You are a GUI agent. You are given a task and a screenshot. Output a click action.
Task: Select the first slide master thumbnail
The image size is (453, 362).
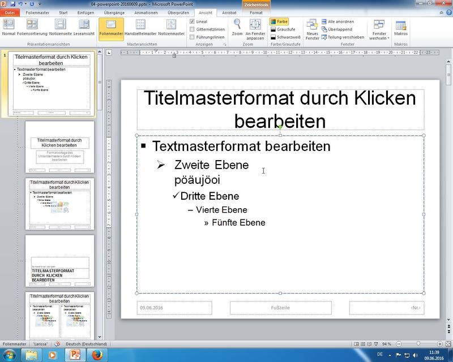(x=52, y=84)
